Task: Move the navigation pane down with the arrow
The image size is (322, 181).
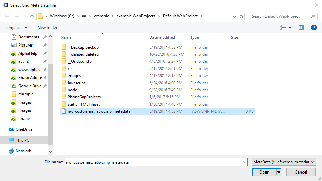Action: [50, 152]
